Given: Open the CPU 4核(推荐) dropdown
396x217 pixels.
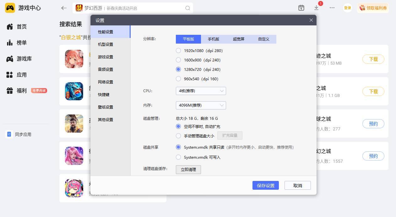Looking at the screenshot, I should pos(201,91).
